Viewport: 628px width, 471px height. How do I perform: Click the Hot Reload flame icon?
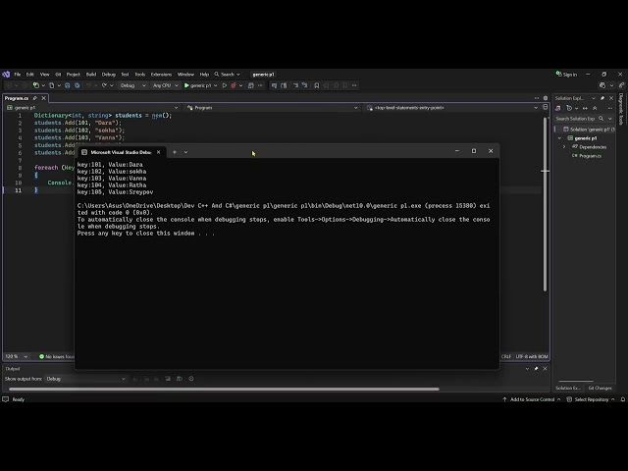point(234,85)
